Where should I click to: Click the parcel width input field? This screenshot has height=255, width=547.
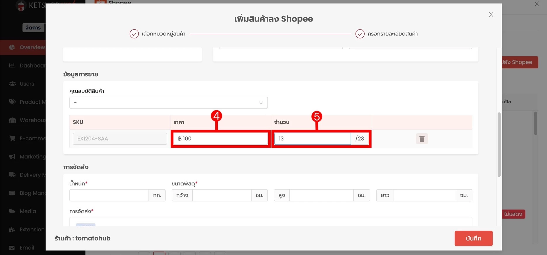[x=222, y=195]
